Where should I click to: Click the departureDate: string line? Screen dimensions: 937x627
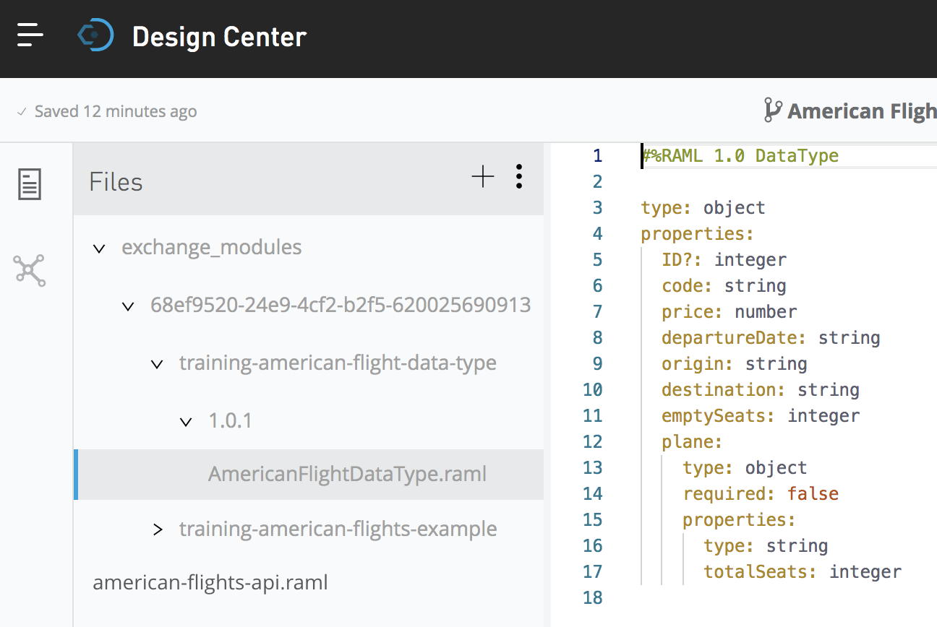click(x=771, y=338)
